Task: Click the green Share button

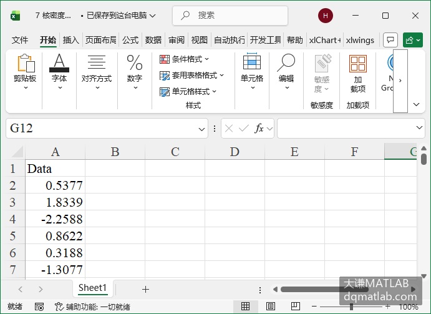Action: pyautogui.click(x=412, y=40)
